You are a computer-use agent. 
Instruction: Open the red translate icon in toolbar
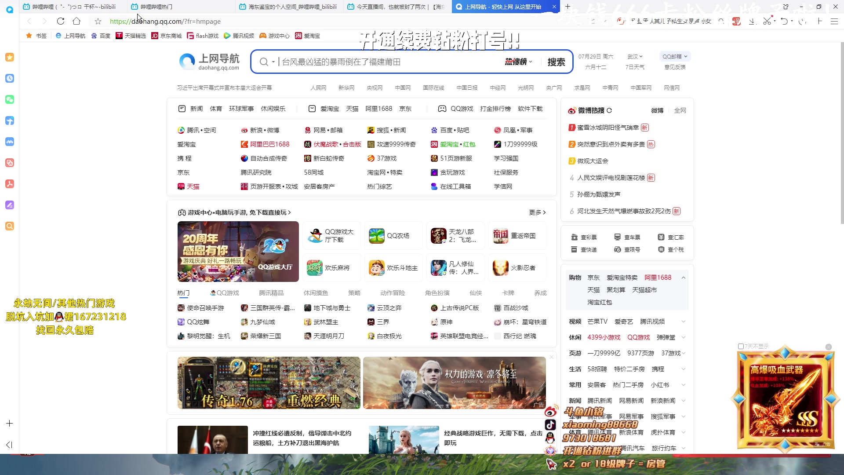[x=736, y=21]
